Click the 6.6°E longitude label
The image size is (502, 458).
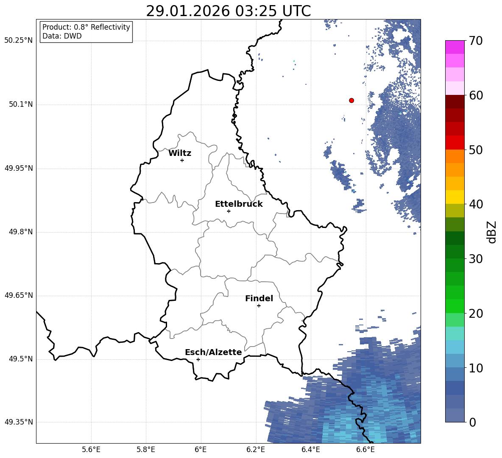pos(365,450)
